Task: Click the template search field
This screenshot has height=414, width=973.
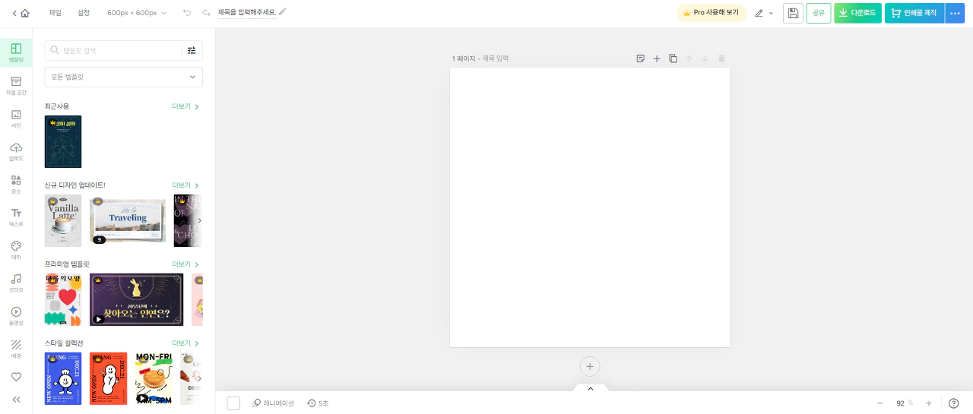Action: (114, 50)
